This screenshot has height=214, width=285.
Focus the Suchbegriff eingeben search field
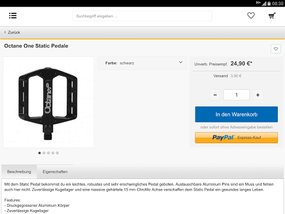(142, 16)
